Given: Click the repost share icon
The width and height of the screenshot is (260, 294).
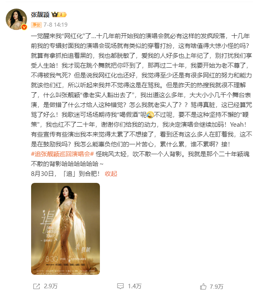Looking at the screenshot, I should click(x=36, y=286).
